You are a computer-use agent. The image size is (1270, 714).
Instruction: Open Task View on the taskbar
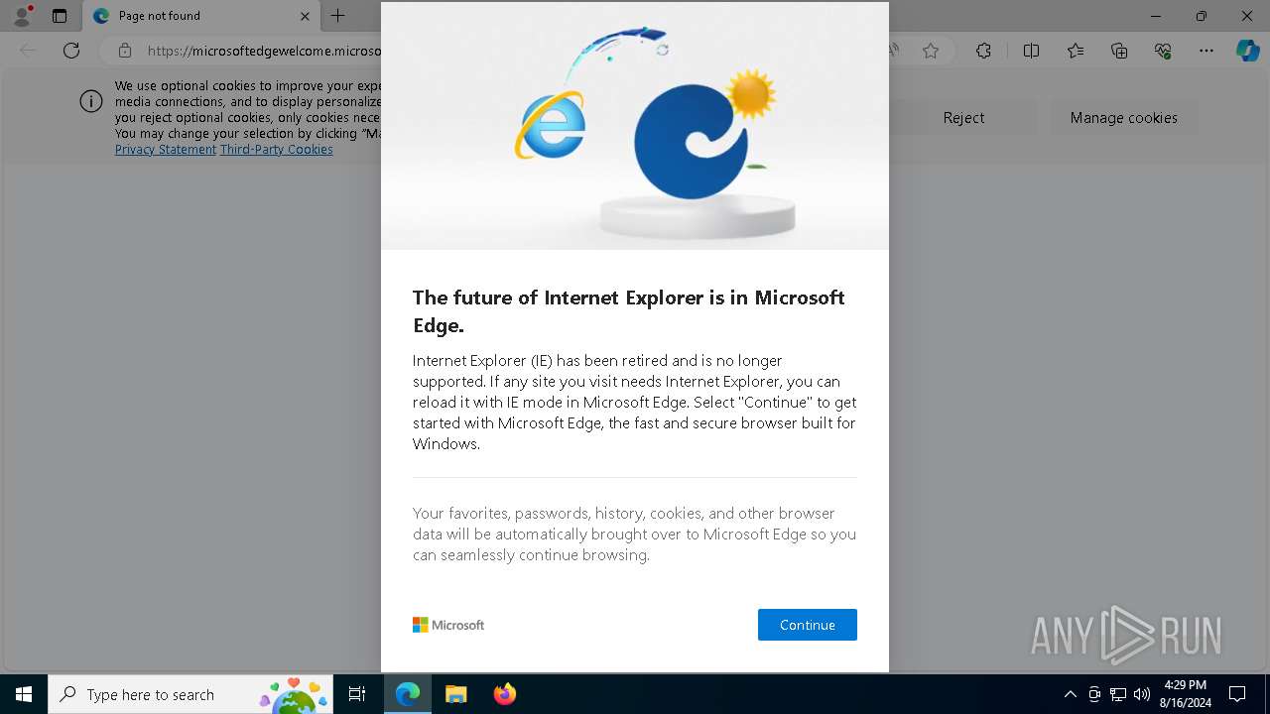click(x=357, y=694)
